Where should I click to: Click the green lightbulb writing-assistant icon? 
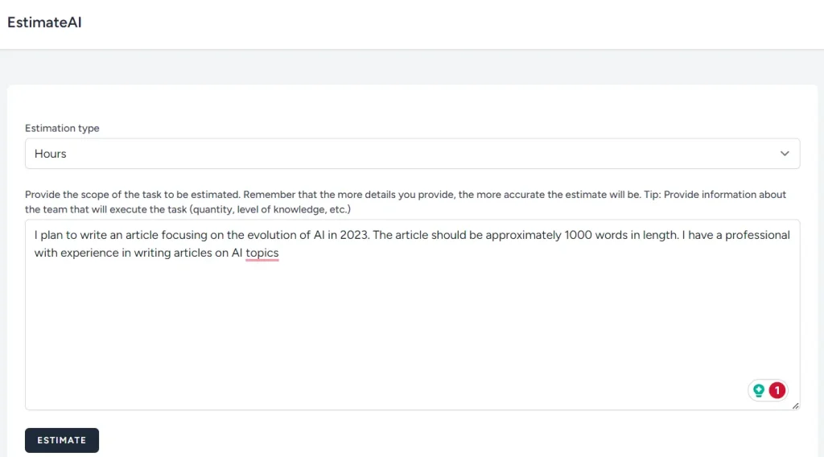tap(758, 391)
